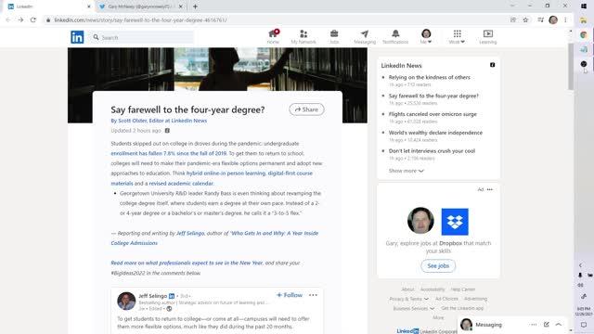
Task: Open news story Don't let interviews crush your cool
Action: (x=432, y=150)
